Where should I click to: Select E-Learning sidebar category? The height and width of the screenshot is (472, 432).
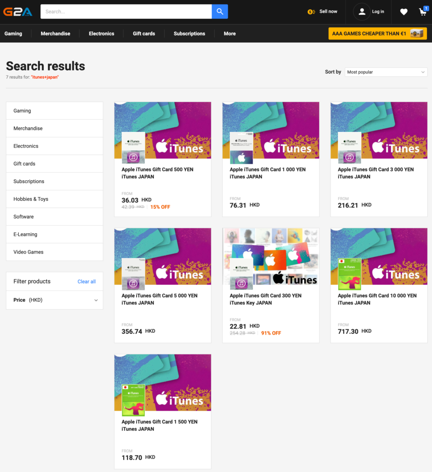pos(54,234)
